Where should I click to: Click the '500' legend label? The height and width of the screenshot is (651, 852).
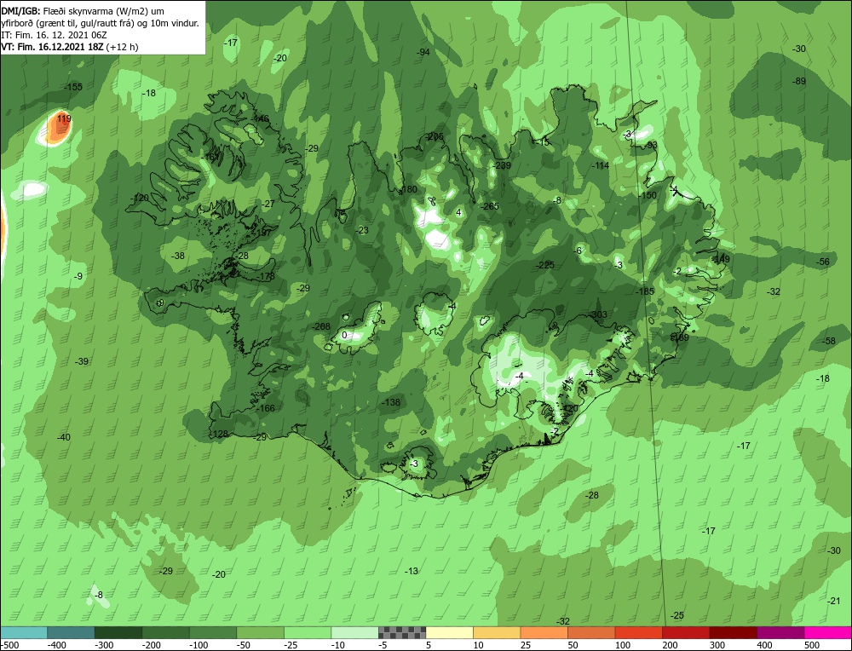(812, 645)
